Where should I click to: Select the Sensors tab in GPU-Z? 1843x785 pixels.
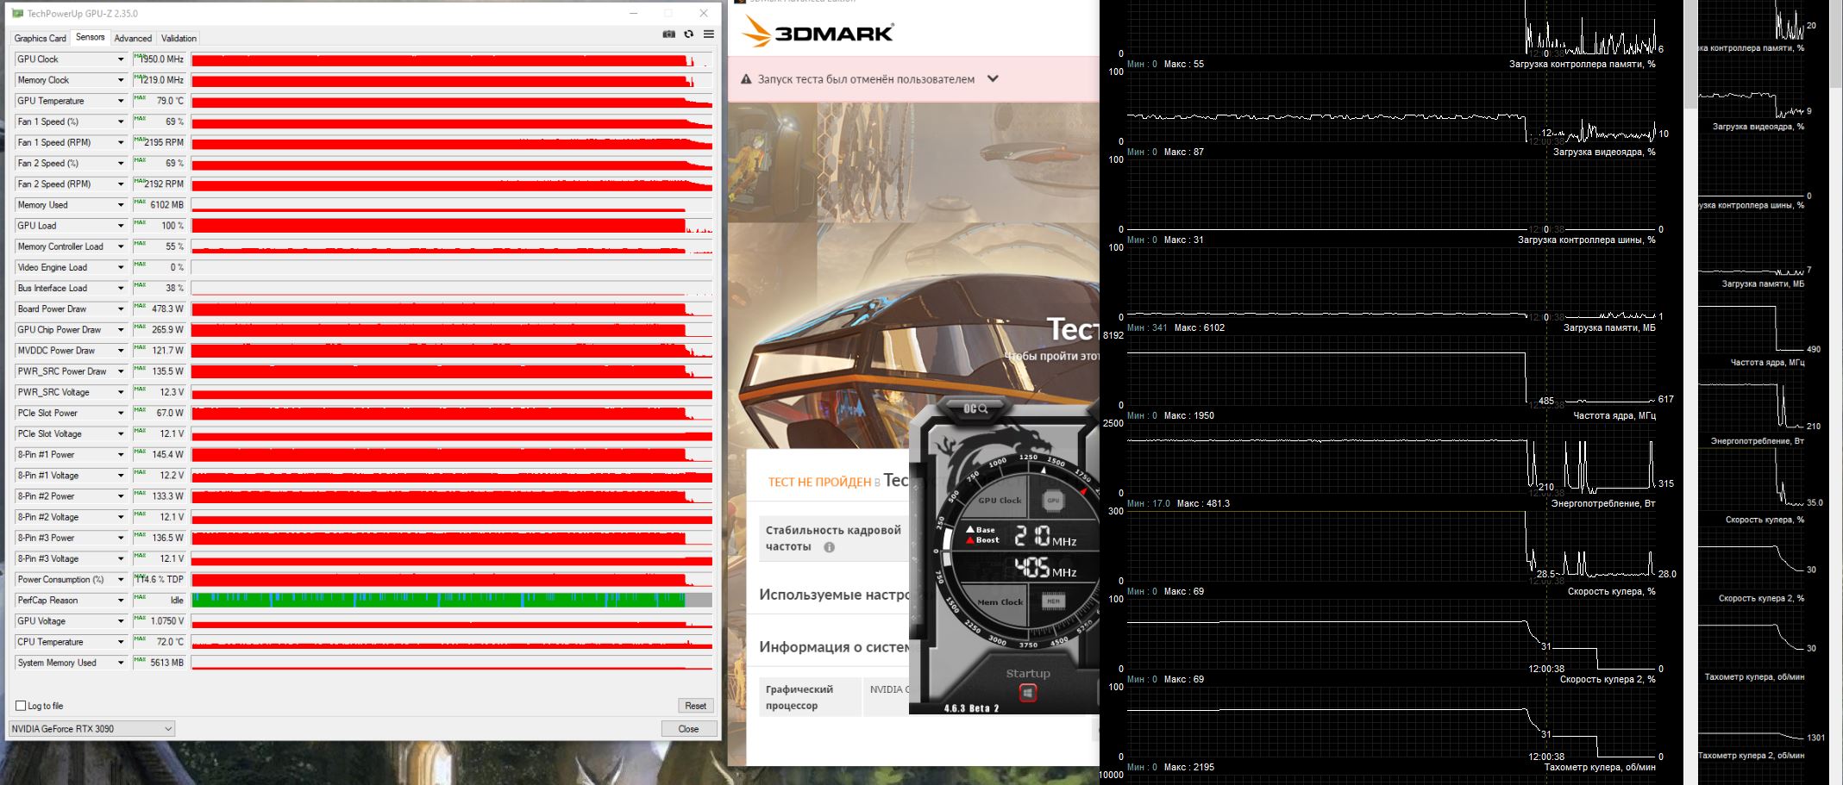tap(90, 37)
